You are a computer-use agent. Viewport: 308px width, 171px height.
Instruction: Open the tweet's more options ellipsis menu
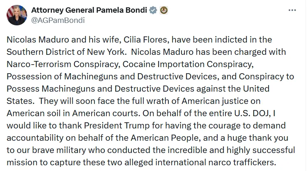(292, 10)
